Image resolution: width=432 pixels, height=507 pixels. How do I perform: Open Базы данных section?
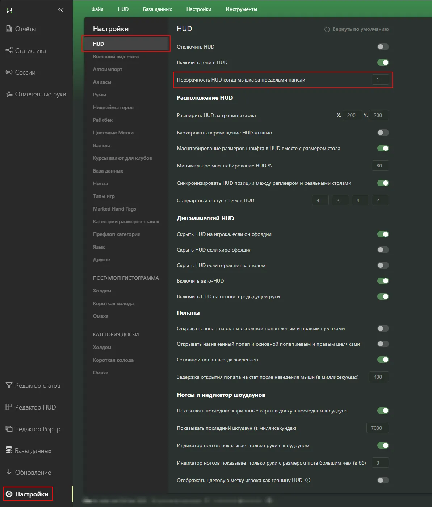pyautogui.click(x=33, y=451)
